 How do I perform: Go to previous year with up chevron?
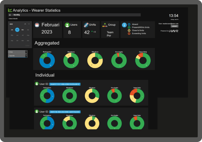(25, 24)
